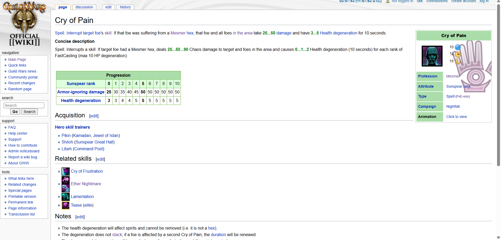Click the infobox Profession label
Screen dimensions: 501x240
point(428,76)
